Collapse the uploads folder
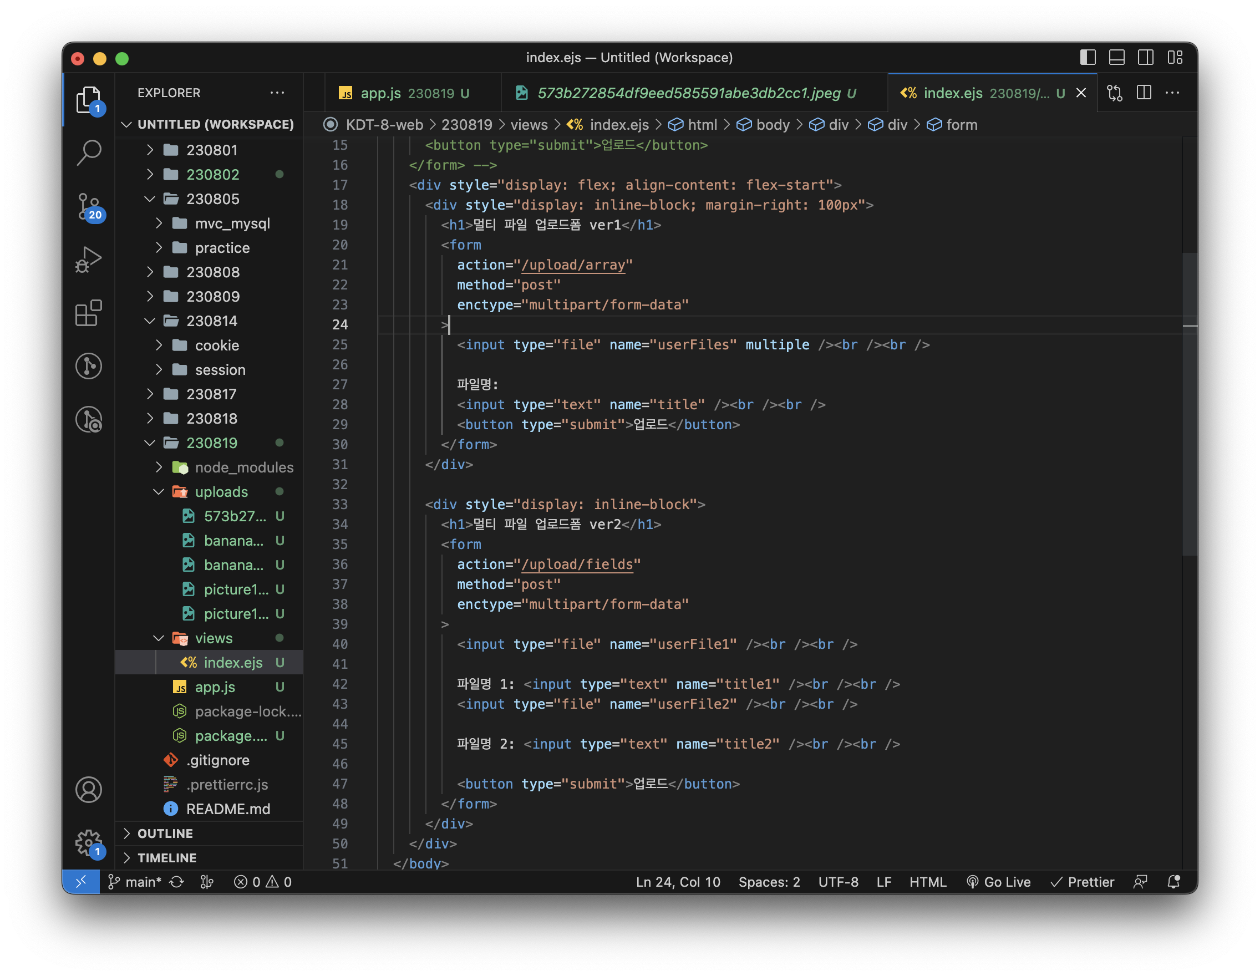This screenshot has height=976, width=1260. coord(209,491)
